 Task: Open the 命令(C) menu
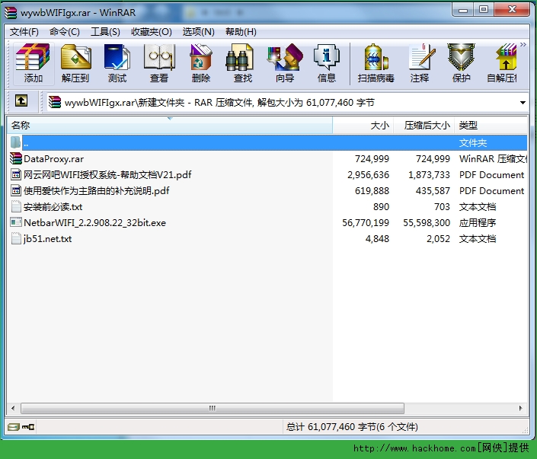pos(65,32)
